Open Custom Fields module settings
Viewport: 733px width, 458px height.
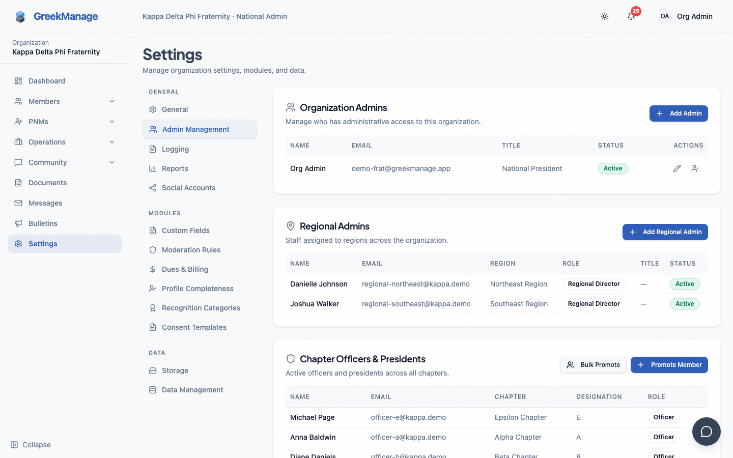(200, 231)
